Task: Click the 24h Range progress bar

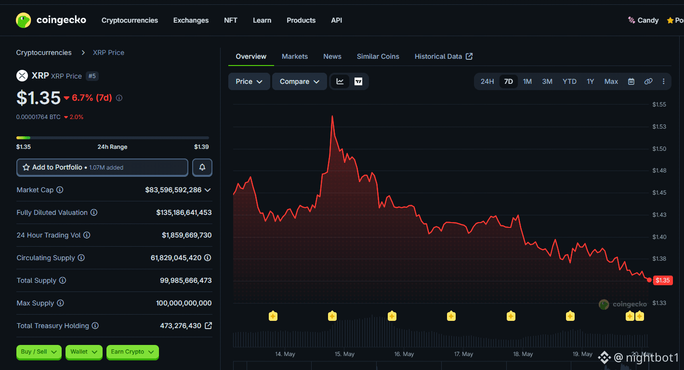Action: (113, 138)
